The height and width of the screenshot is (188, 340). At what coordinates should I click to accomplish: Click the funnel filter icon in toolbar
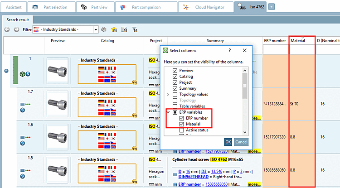(x=135, y=29)
